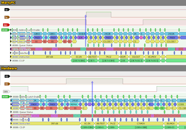Viewport: 186px width, 130px height.
Task: Click the MEMW bus status block in Hardware
Action: click(74, 104)
